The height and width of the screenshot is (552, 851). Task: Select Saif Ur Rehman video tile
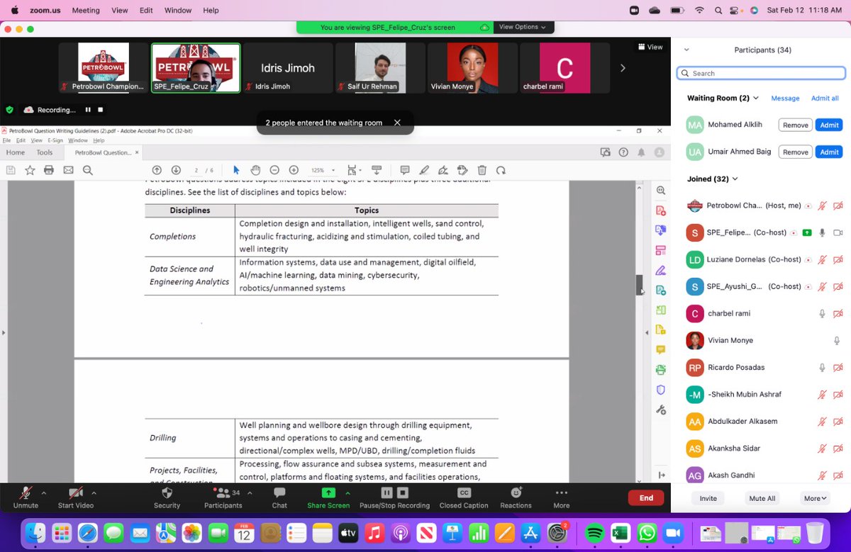point(380,68)
